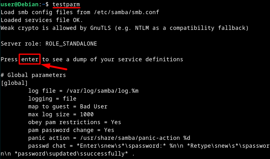Click the 'logging = file' line
Viewport: 270px width, 159px height.
[x=52, y=99]
